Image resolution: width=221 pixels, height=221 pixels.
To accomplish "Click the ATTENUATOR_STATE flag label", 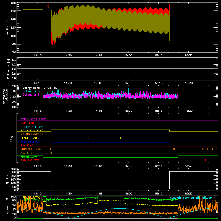I will click(x=33, y=119).
